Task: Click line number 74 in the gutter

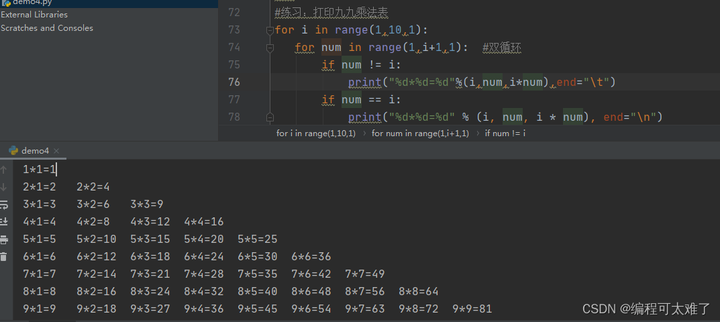Action: pyautogui.click(x=234, y=48)
